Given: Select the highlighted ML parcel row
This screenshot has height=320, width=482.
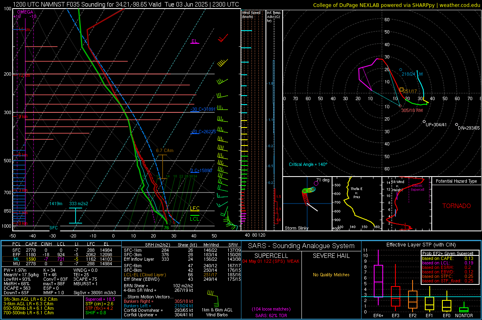Looking at the screenshot, I should coord(62,260).
